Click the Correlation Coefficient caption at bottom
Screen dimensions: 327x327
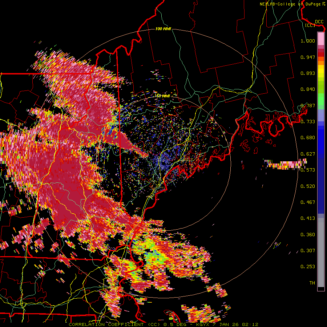[x=163, y=324]
